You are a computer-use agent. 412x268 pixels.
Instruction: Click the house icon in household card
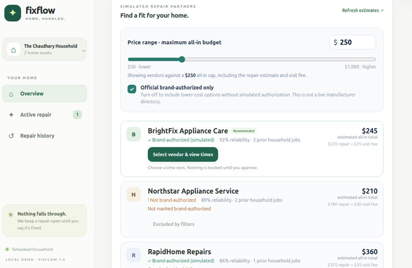(x=13, y=50)
